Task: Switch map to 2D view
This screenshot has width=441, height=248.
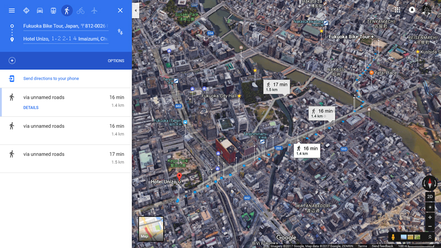Action: point(430,197)
